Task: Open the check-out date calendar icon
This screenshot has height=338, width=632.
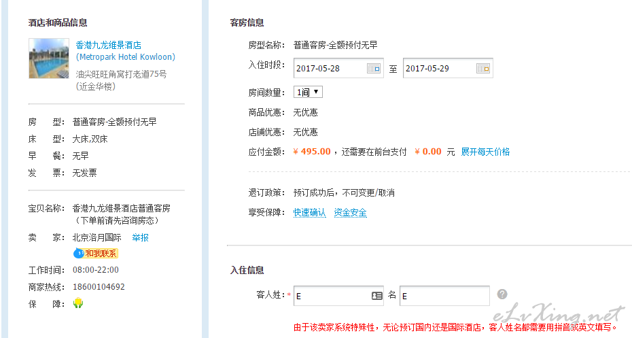Action: coord(483,69)
